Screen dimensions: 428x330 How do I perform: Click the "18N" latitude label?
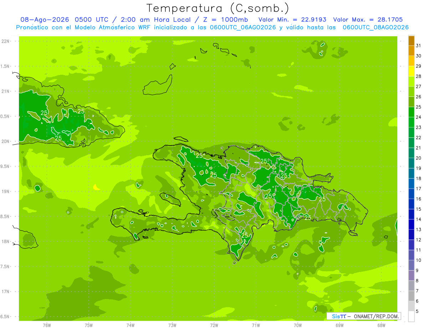click(5, 242)
